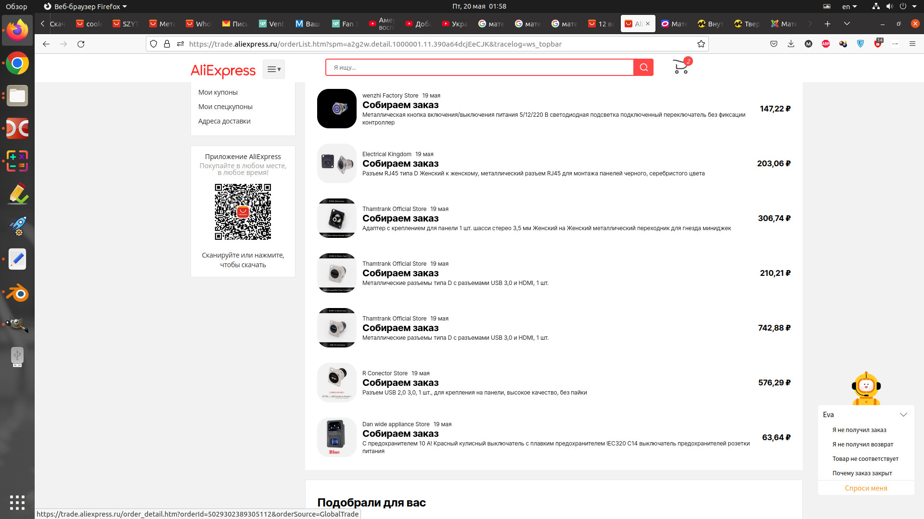
Task: Open the Firefox application menu (hamburger)
Action: (912, 44)
